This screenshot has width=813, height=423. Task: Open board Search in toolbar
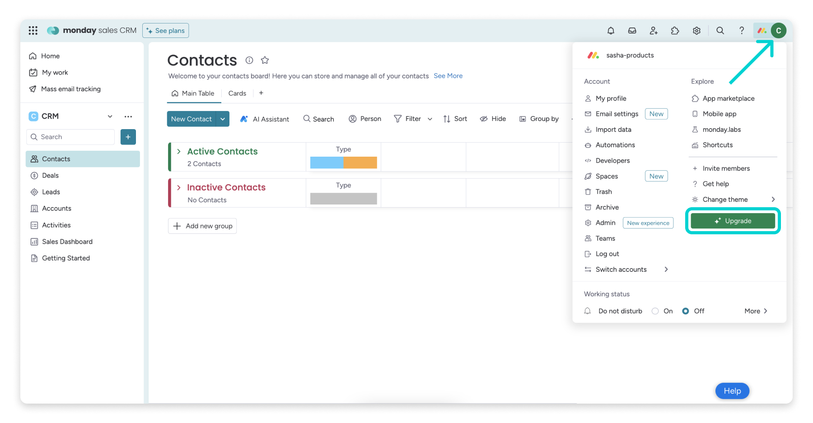[x=319, y=119]
